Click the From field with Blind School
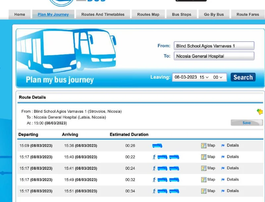Viewport: 265px width, 202px height. 214,46
